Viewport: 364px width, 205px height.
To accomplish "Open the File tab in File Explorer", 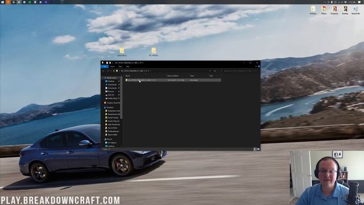I will (105, 67).
